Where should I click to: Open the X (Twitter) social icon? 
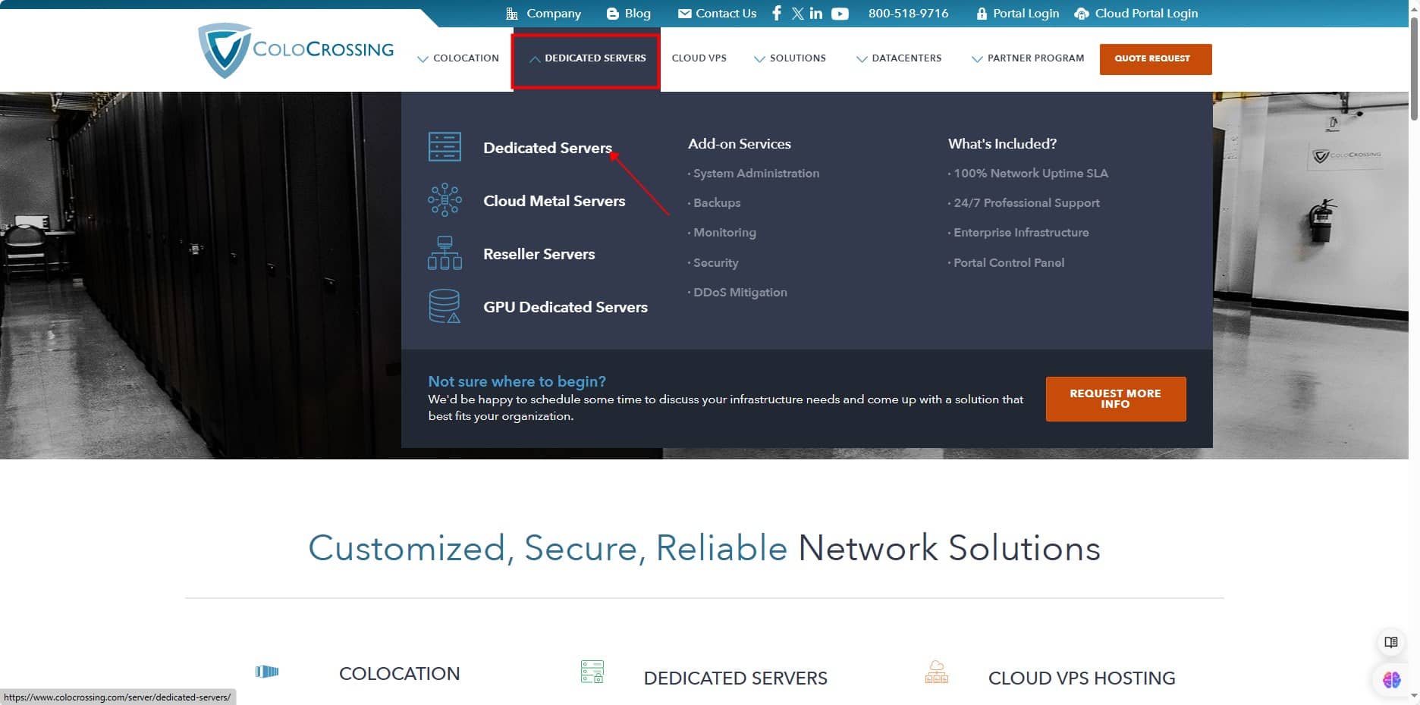(797, 13)
